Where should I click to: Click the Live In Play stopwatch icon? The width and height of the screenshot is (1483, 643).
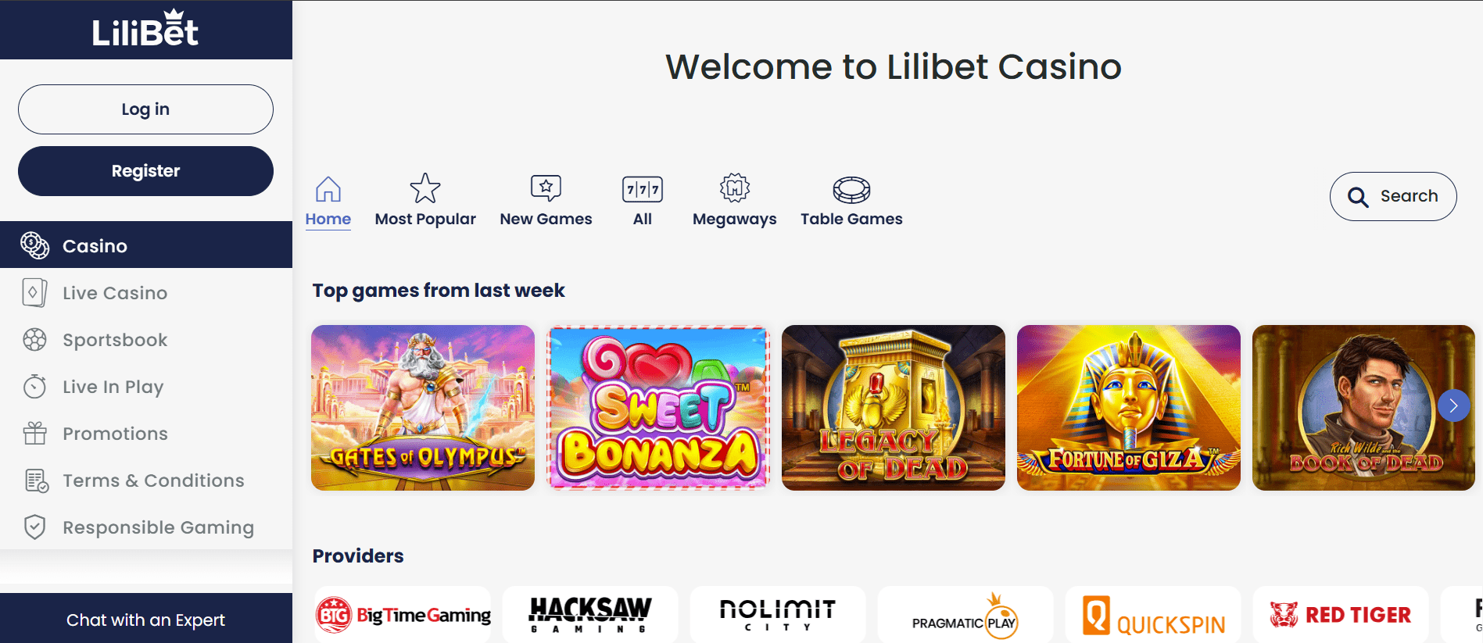click(x=34, y=386)
